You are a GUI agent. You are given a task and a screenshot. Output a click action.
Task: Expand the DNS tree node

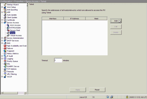(x=2, y=43)
